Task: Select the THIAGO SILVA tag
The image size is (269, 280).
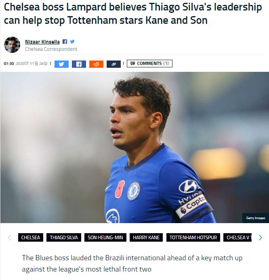Action: [x=64, y=237]
